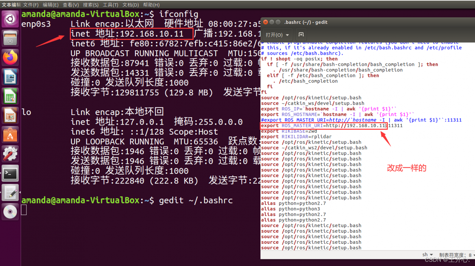Click 'Link encap:本地环回' terminal text
Screen dimensions: 475x266
[117, 112]
